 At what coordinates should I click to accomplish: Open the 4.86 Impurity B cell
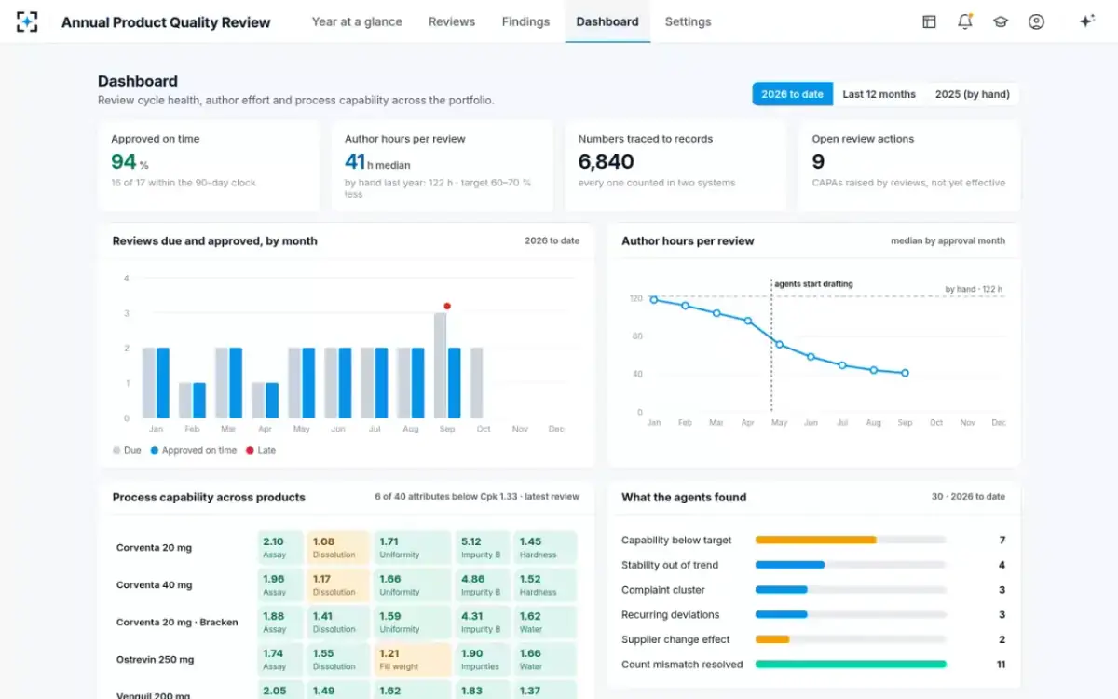[x=483, y=584]
